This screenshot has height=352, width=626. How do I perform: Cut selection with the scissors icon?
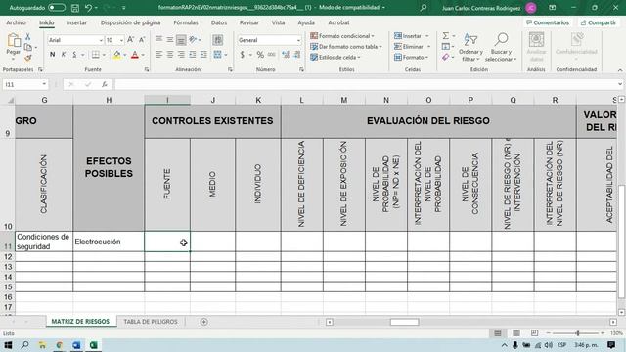[x=28, y=37]
